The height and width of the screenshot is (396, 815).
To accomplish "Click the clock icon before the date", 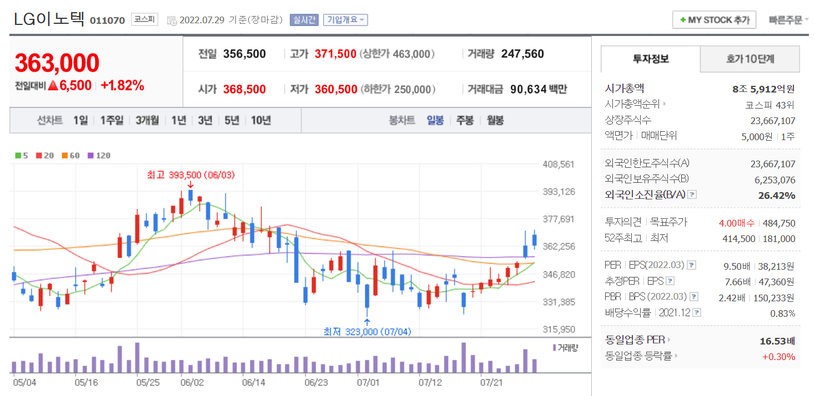I will point(172,20).
